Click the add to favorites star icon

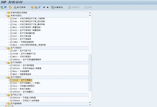point(32,7)
